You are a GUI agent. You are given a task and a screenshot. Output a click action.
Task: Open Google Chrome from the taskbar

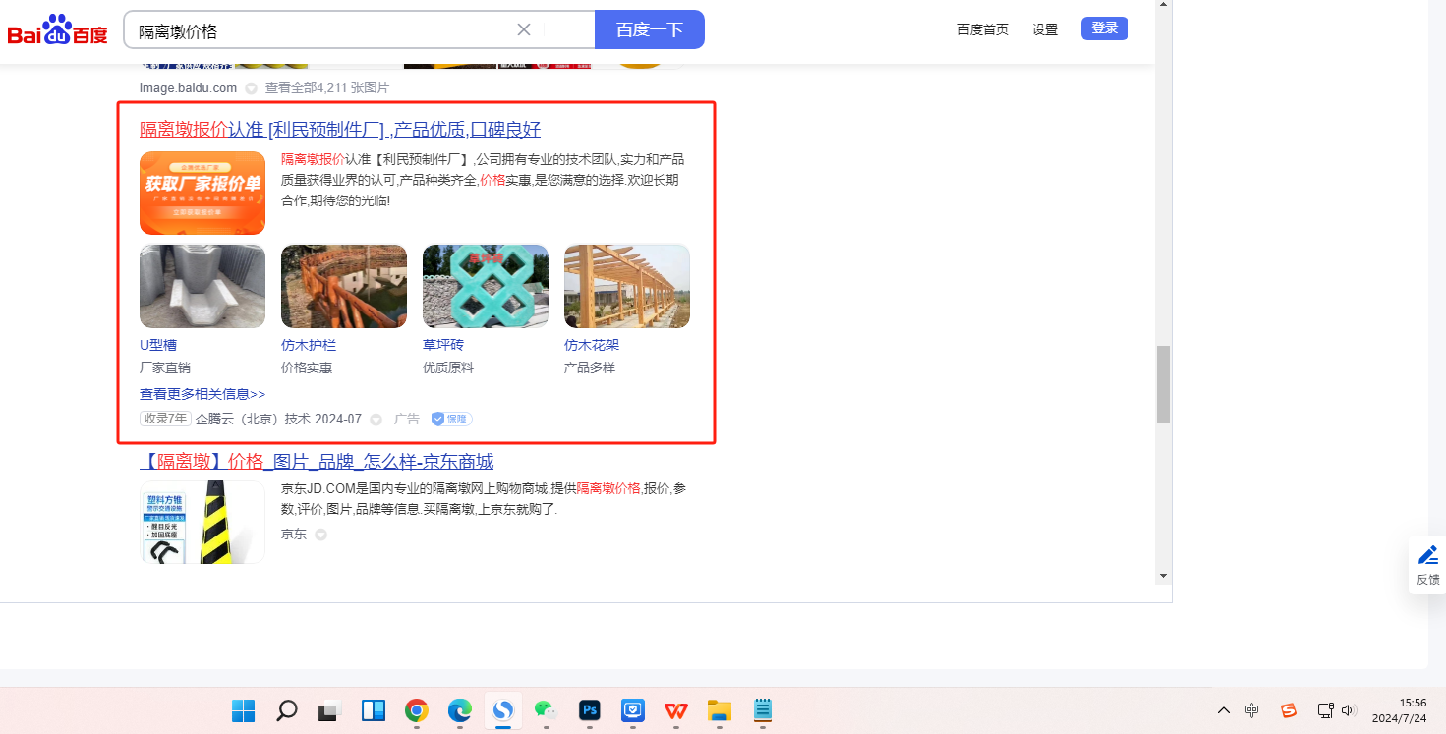(417, 710)
